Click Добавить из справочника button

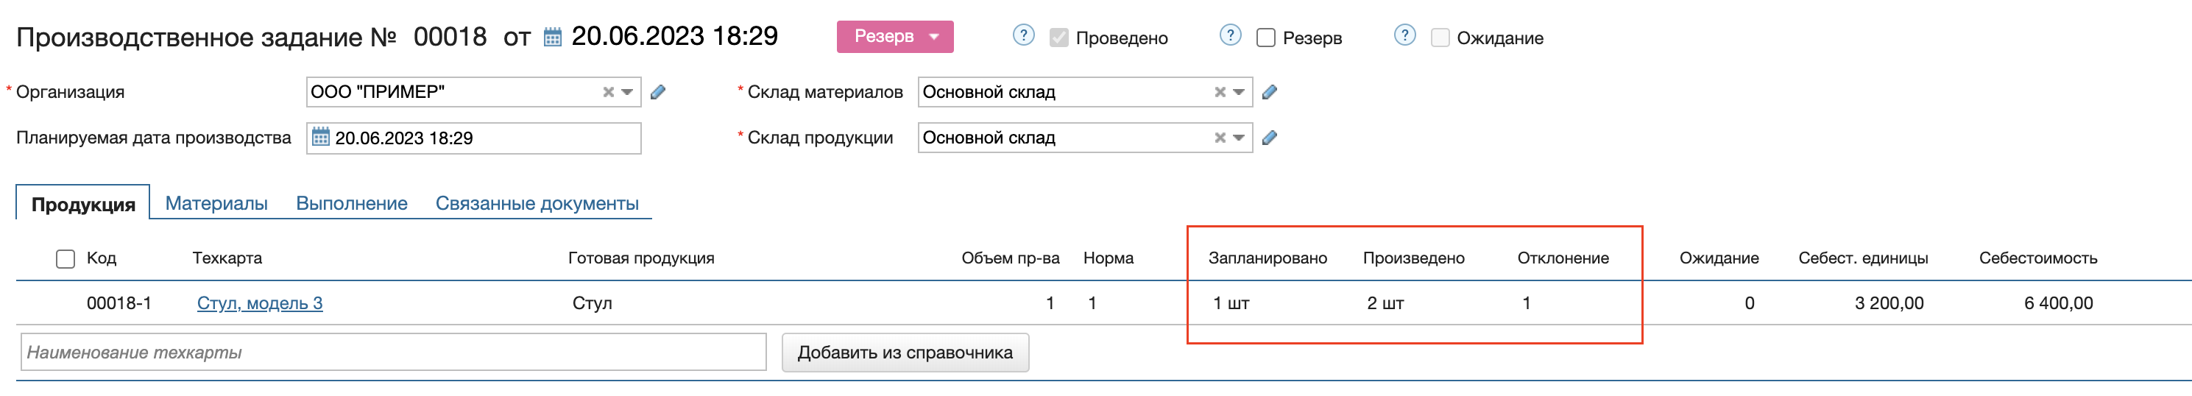(x=905, y=353)
